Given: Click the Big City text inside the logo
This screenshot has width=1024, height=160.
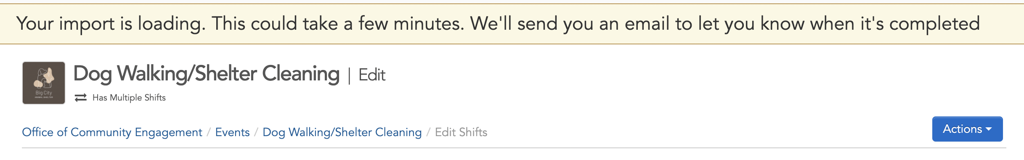Looking at the screenshot, I should [44, 93].
